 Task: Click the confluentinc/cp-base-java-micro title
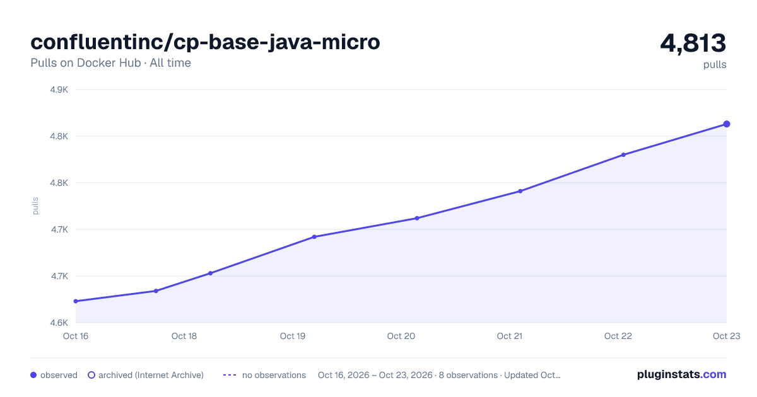coord(205,42)
